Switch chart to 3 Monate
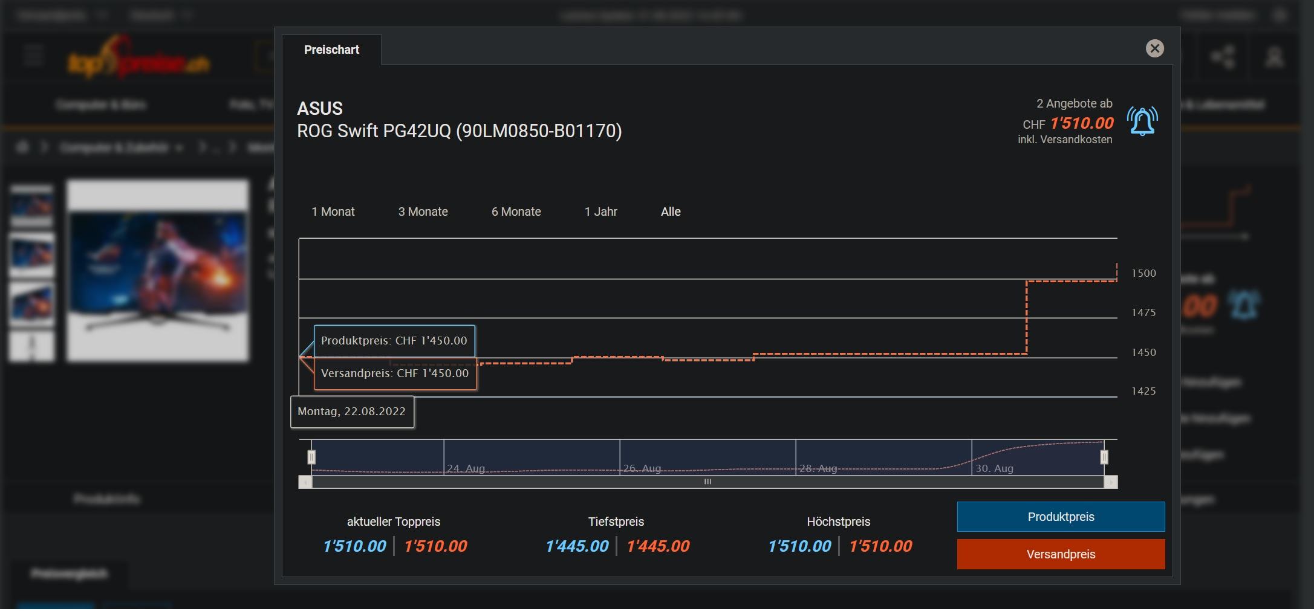The image size is (1314, 614). (x=423, y=212)
